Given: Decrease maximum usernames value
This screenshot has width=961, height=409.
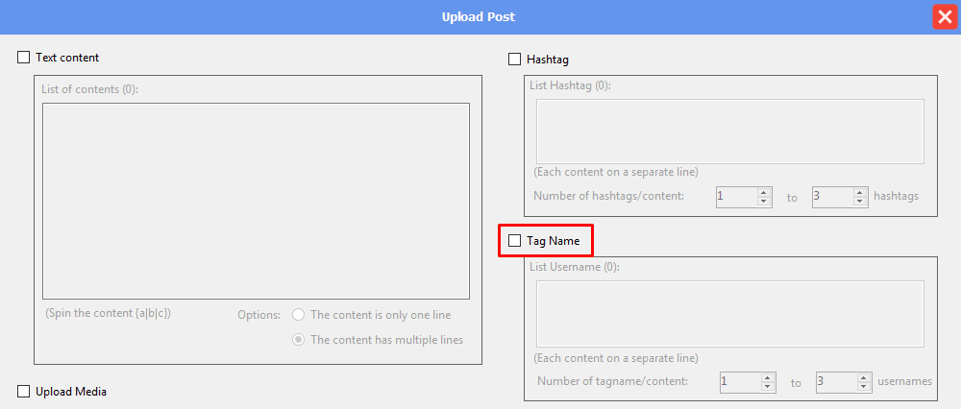Looking at the screenshot, I should tap(864, 387).
